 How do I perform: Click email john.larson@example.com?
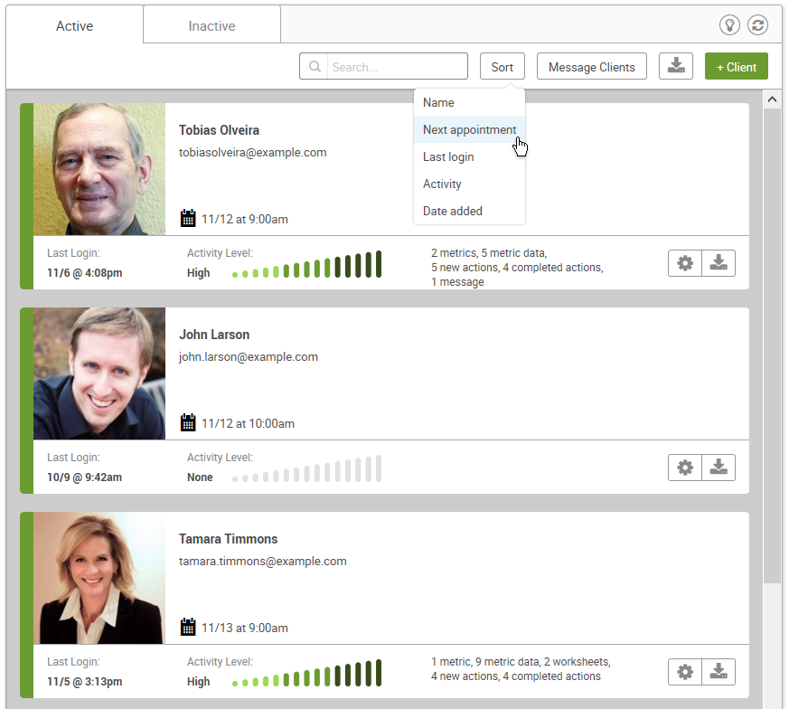249,357
